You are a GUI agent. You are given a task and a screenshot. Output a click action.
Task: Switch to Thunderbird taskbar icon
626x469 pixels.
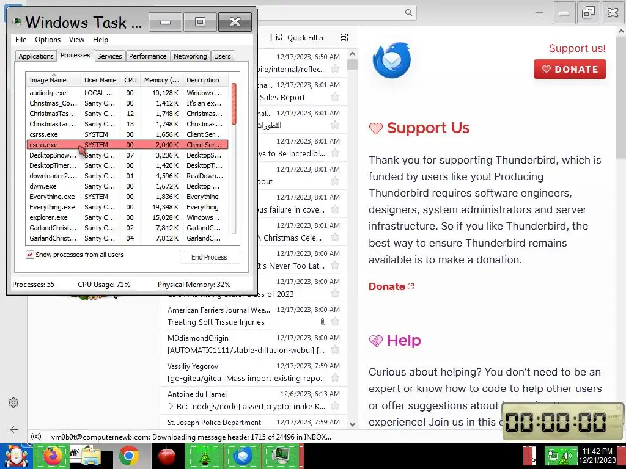click(x=243, y=456)
